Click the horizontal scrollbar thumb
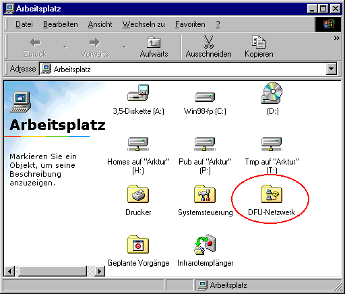This screenshot has height=294, width=345. pos(53,271)
